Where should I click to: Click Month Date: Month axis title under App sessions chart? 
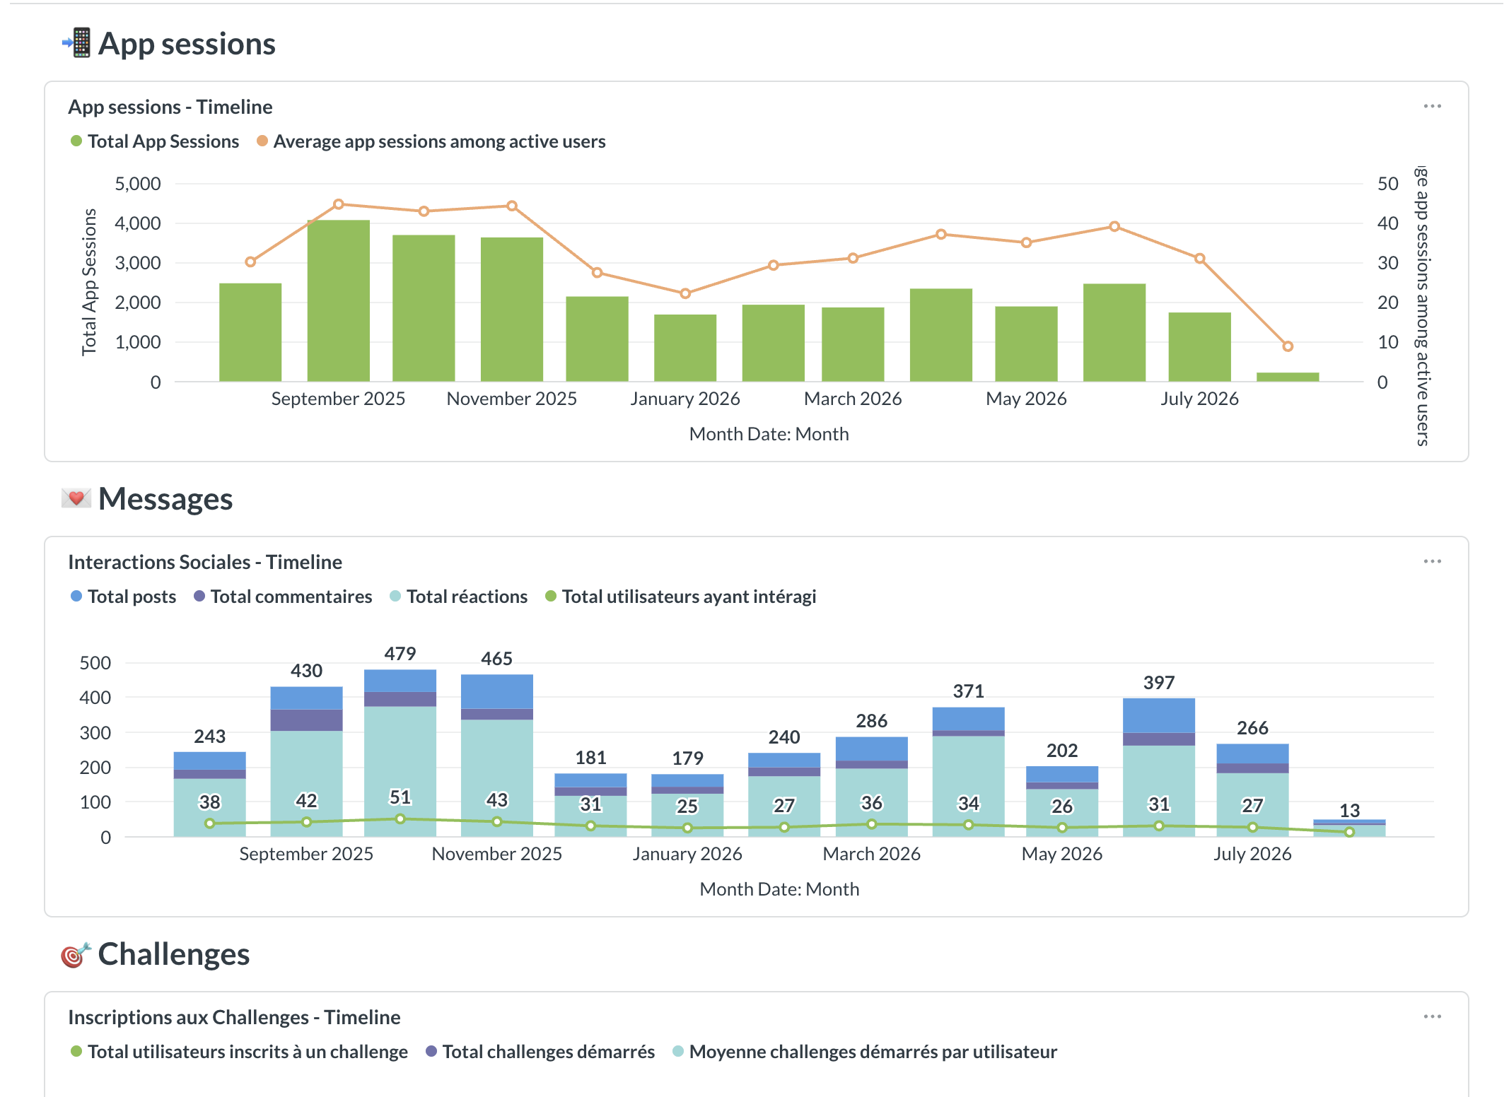pos(769,434)
